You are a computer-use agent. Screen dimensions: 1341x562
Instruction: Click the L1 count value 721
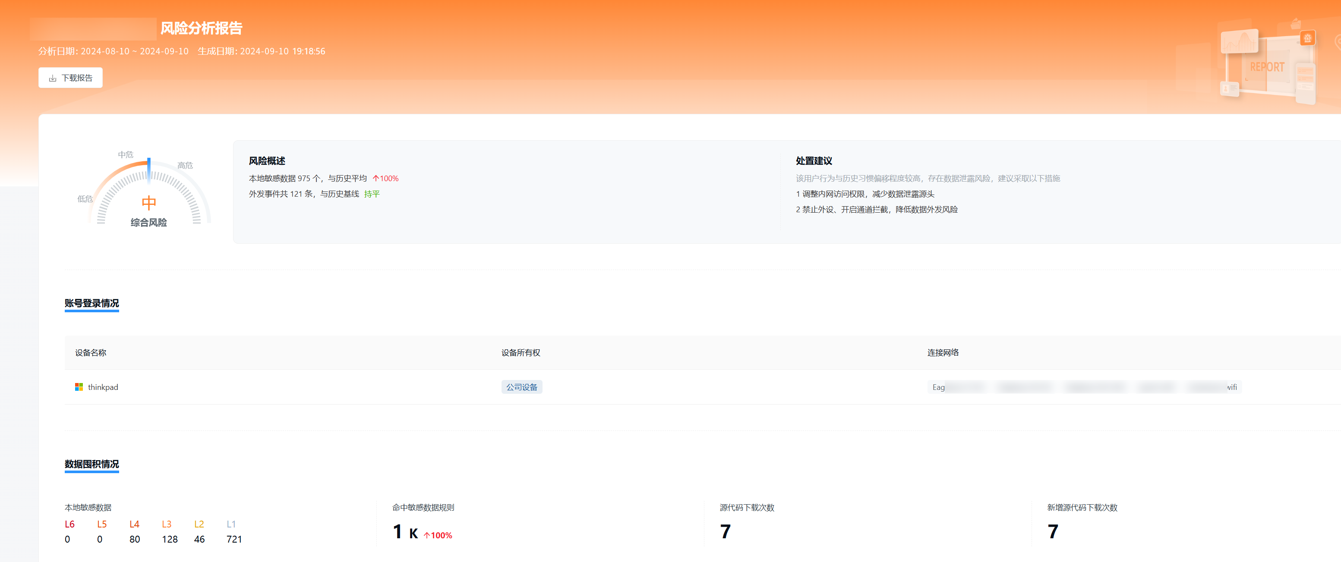tap(234, 540)
